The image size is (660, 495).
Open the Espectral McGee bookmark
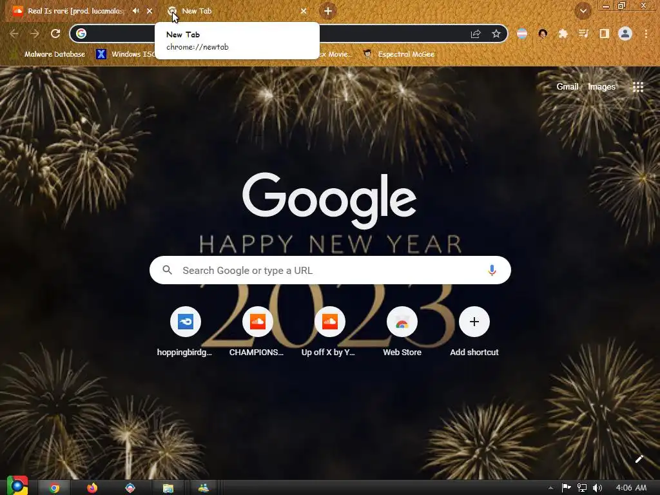point(398,54)
